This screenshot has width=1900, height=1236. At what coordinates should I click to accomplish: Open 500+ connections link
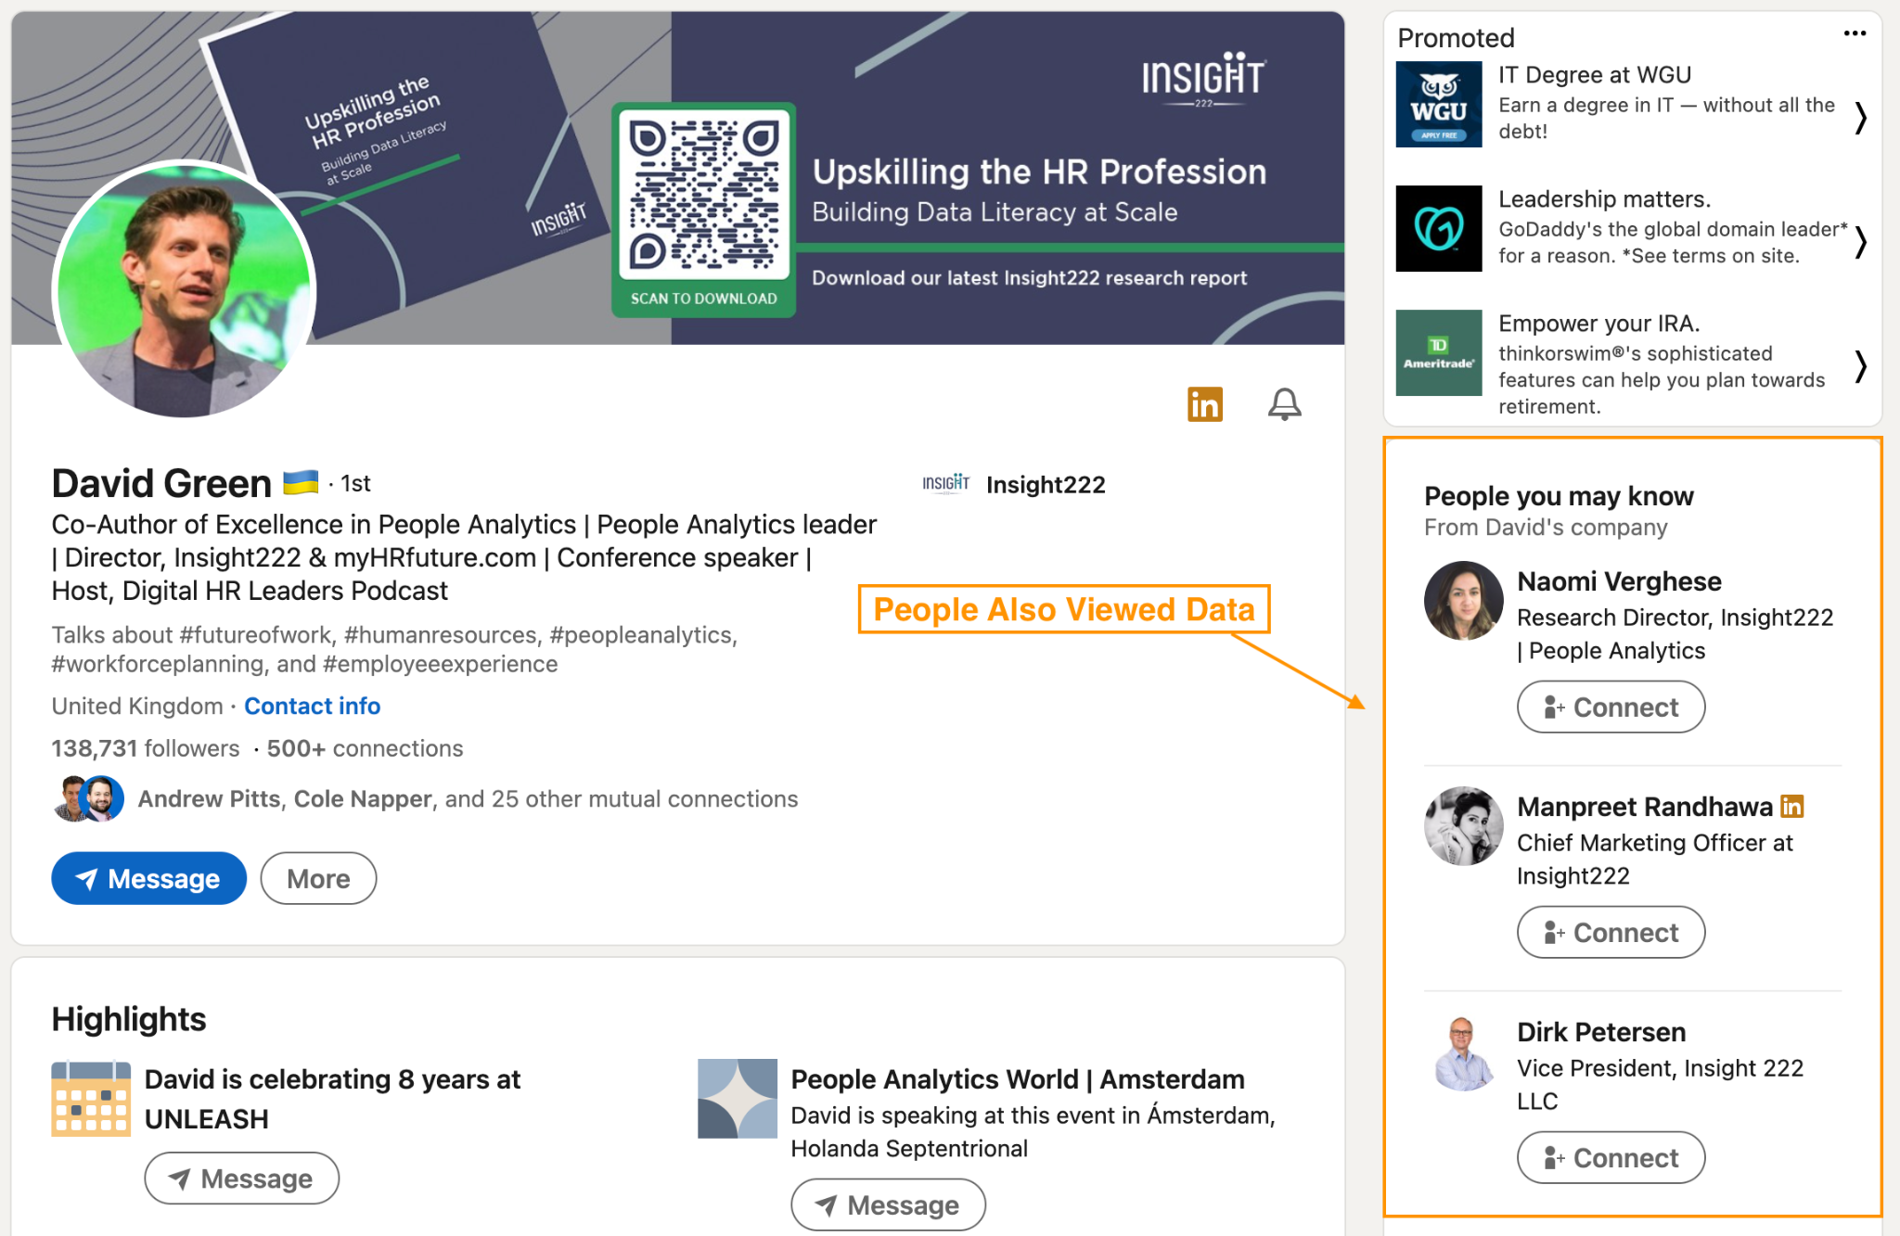pos(365,748)
